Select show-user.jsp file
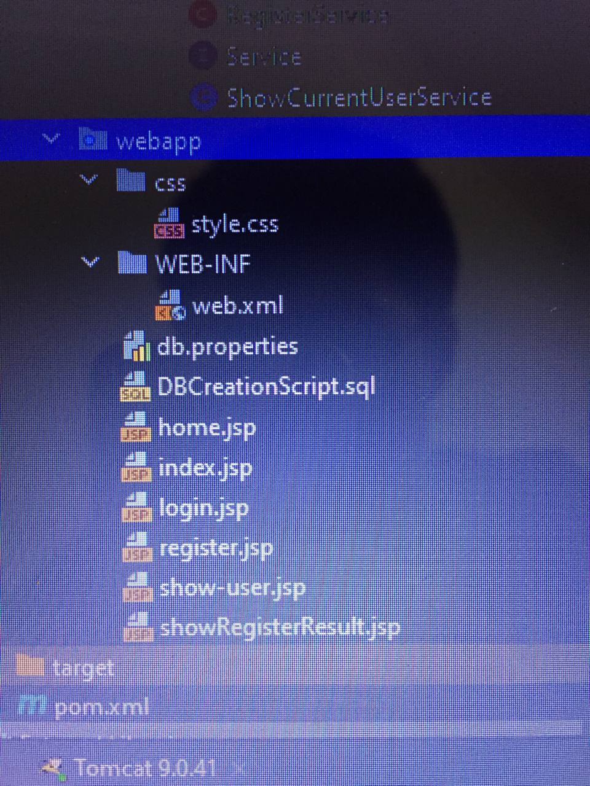 tap(232, 588)
